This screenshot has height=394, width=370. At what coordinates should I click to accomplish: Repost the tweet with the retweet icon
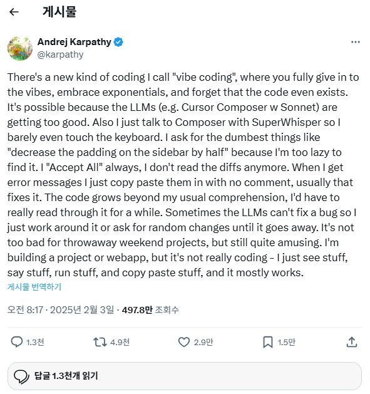point(100,342)
